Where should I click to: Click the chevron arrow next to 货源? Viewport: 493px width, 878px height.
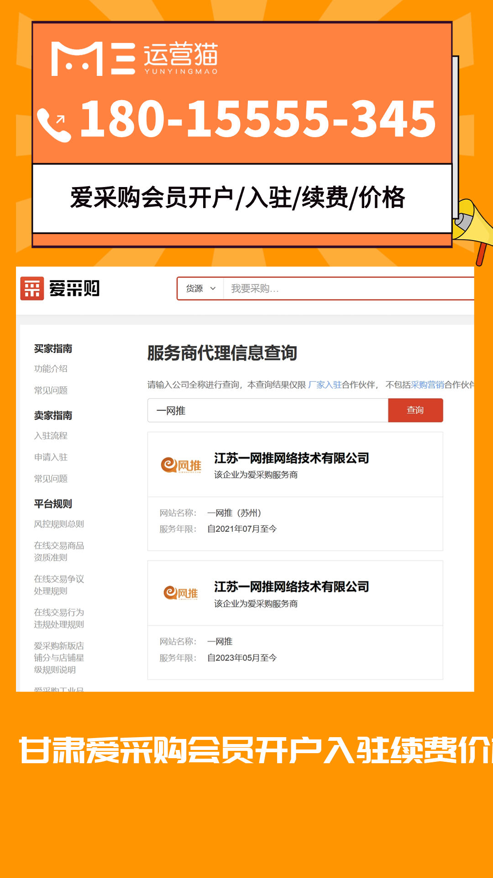point(213,289)
